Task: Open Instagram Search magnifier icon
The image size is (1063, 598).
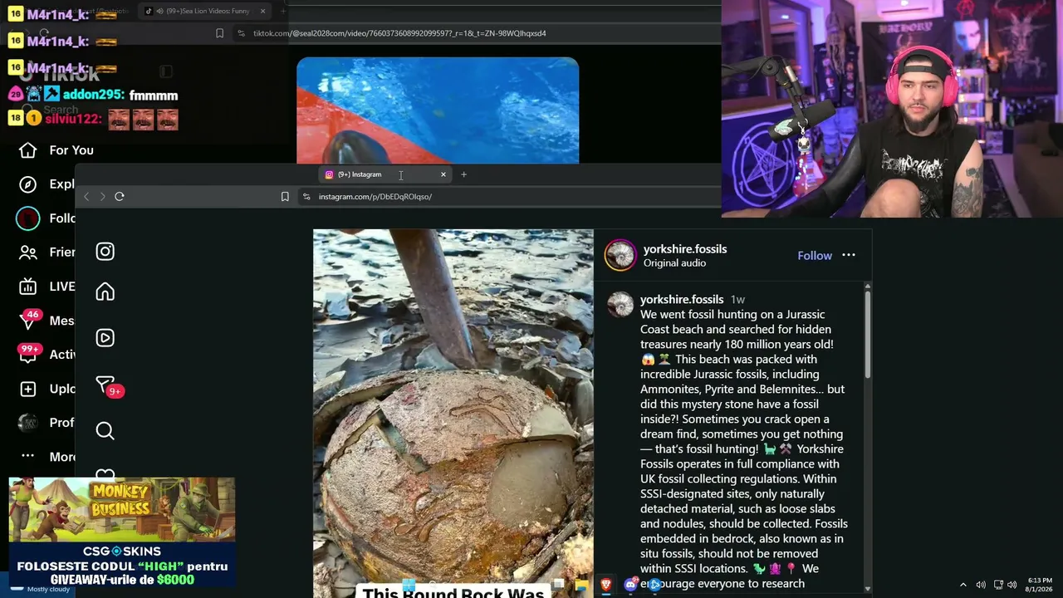Action: [x=105, y=430]
